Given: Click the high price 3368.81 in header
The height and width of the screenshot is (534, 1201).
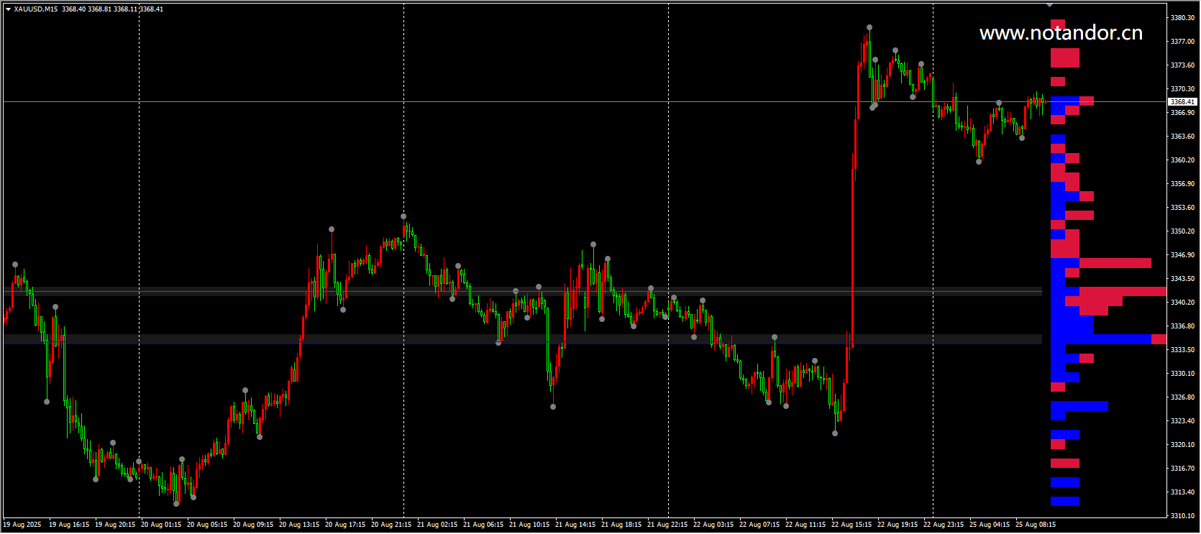Looking at the screenshot, I should (99, 9).
